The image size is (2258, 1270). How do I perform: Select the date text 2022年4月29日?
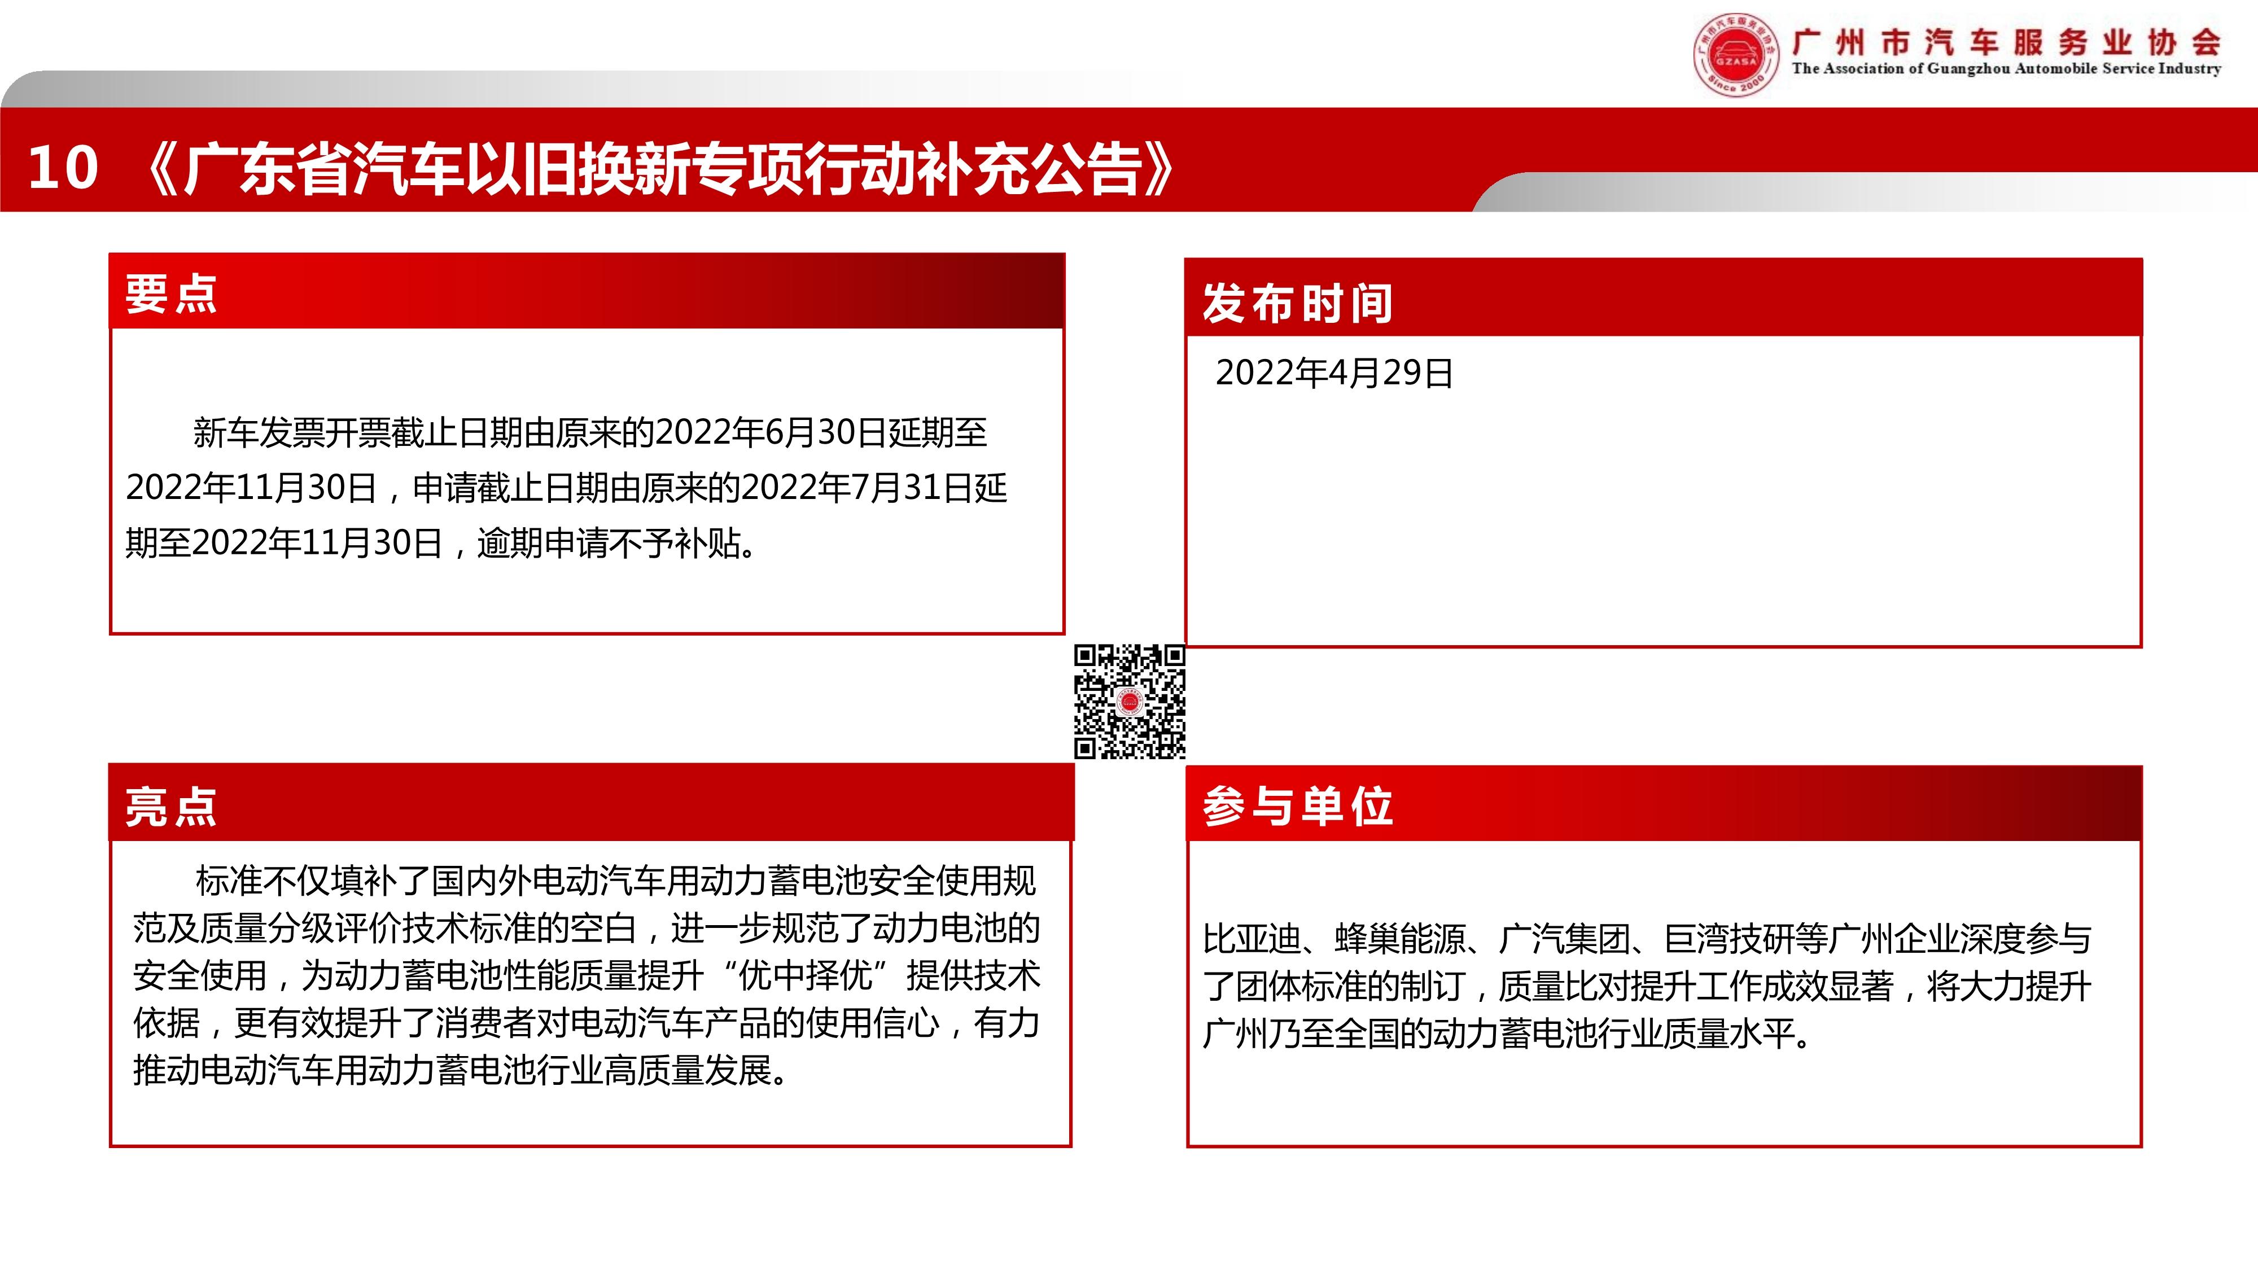coord(1334,373)
